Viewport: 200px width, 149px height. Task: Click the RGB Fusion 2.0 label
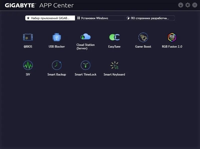click(x=172, y=47)
